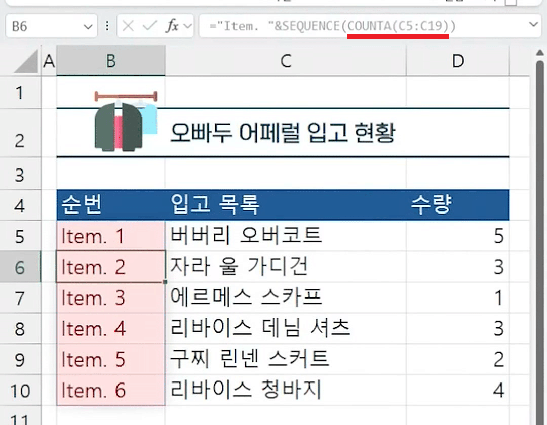Select row 9 header
The height and width of the screenshot is (425, 547).
tap(20, 360)
